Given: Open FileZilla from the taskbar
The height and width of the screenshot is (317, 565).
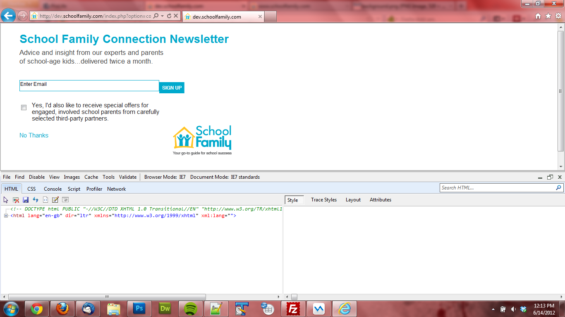Looking at the screenshot, I should tap(293, 309).
